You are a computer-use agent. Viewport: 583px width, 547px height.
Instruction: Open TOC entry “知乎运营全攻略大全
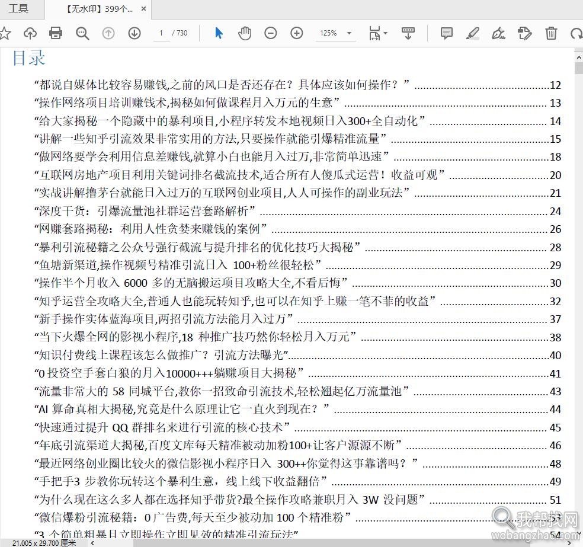pos(297,301)
